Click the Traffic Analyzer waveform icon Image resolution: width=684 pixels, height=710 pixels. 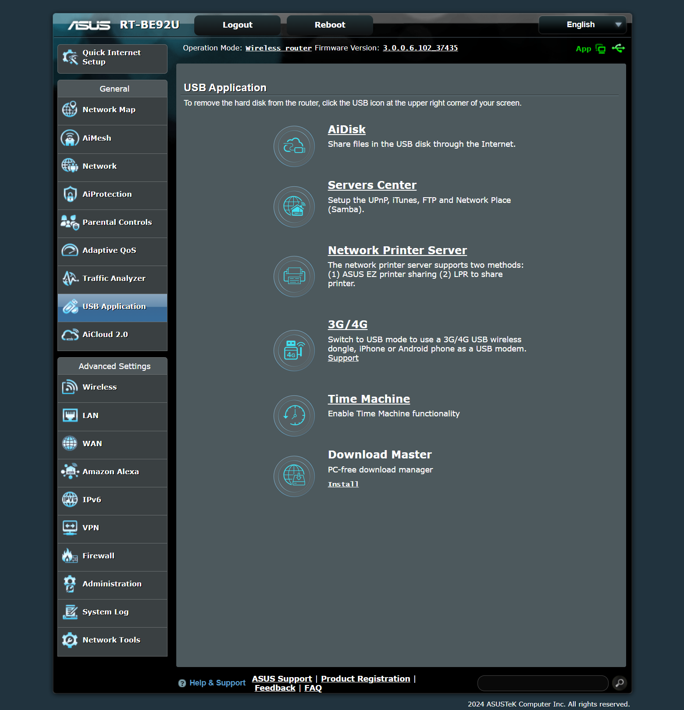[x=70, y=278]
